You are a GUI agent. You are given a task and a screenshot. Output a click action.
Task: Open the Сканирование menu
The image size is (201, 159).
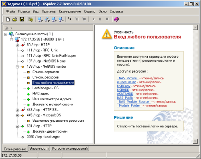[x=70, y=12]
